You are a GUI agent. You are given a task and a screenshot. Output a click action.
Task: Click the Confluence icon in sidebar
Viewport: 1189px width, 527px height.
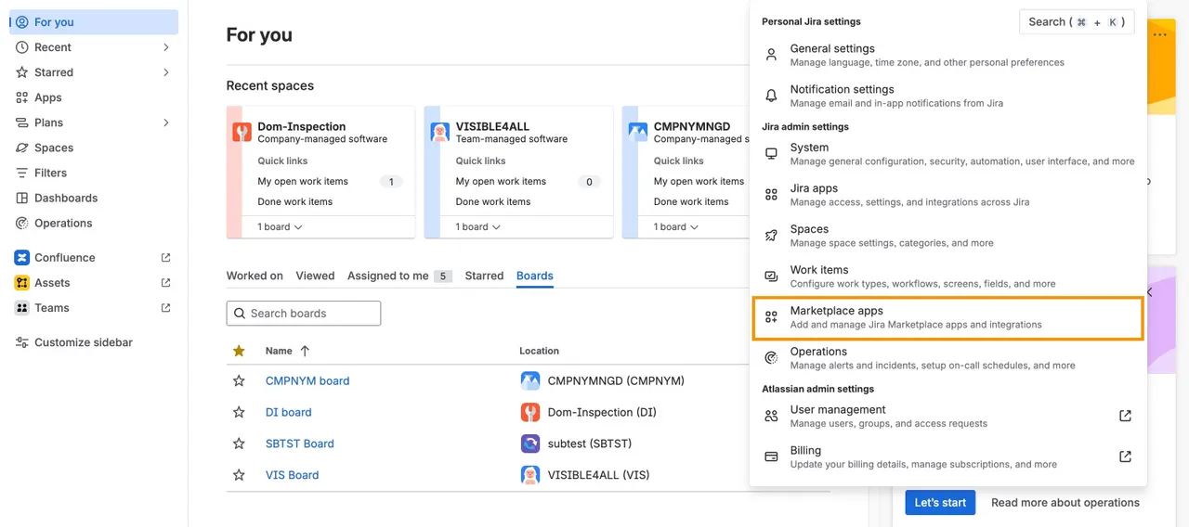21,258
